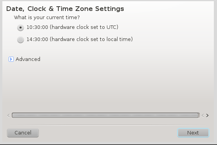217x145 pixels.
Task: Click the scrollbar's left arrow at far left
Action: click(9, 115)
